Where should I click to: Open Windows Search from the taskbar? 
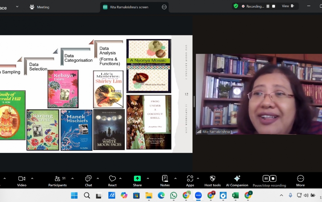(87, 195)
